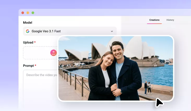Click the dashed upload drop zone

point(40,53)
